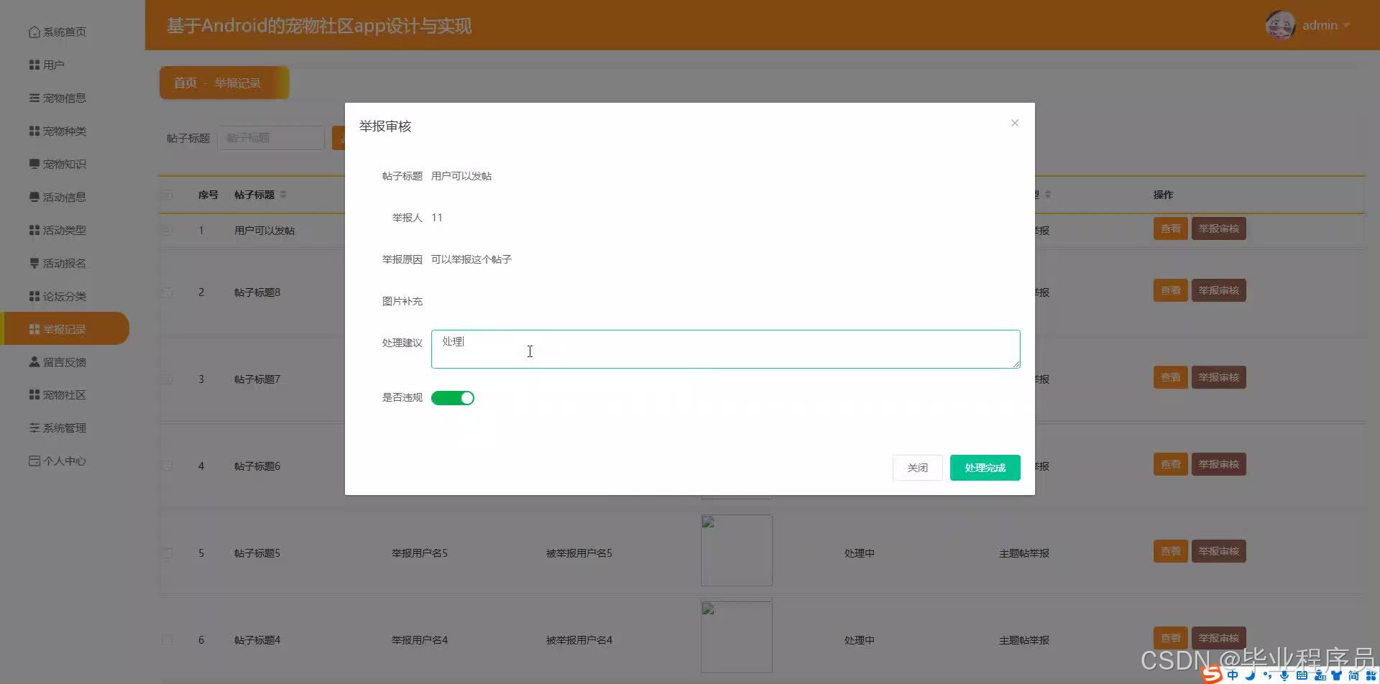
Task: Open the 系统首页 sidebar icon
Action: (x=34, y=32)
